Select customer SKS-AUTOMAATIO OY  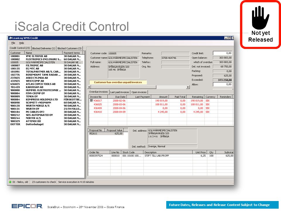(x=46, y=115)
